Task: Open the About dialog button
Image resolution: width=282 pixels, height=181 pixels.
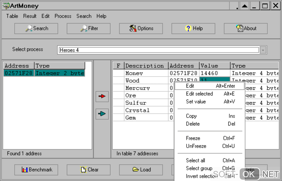Action: [246, 28]
